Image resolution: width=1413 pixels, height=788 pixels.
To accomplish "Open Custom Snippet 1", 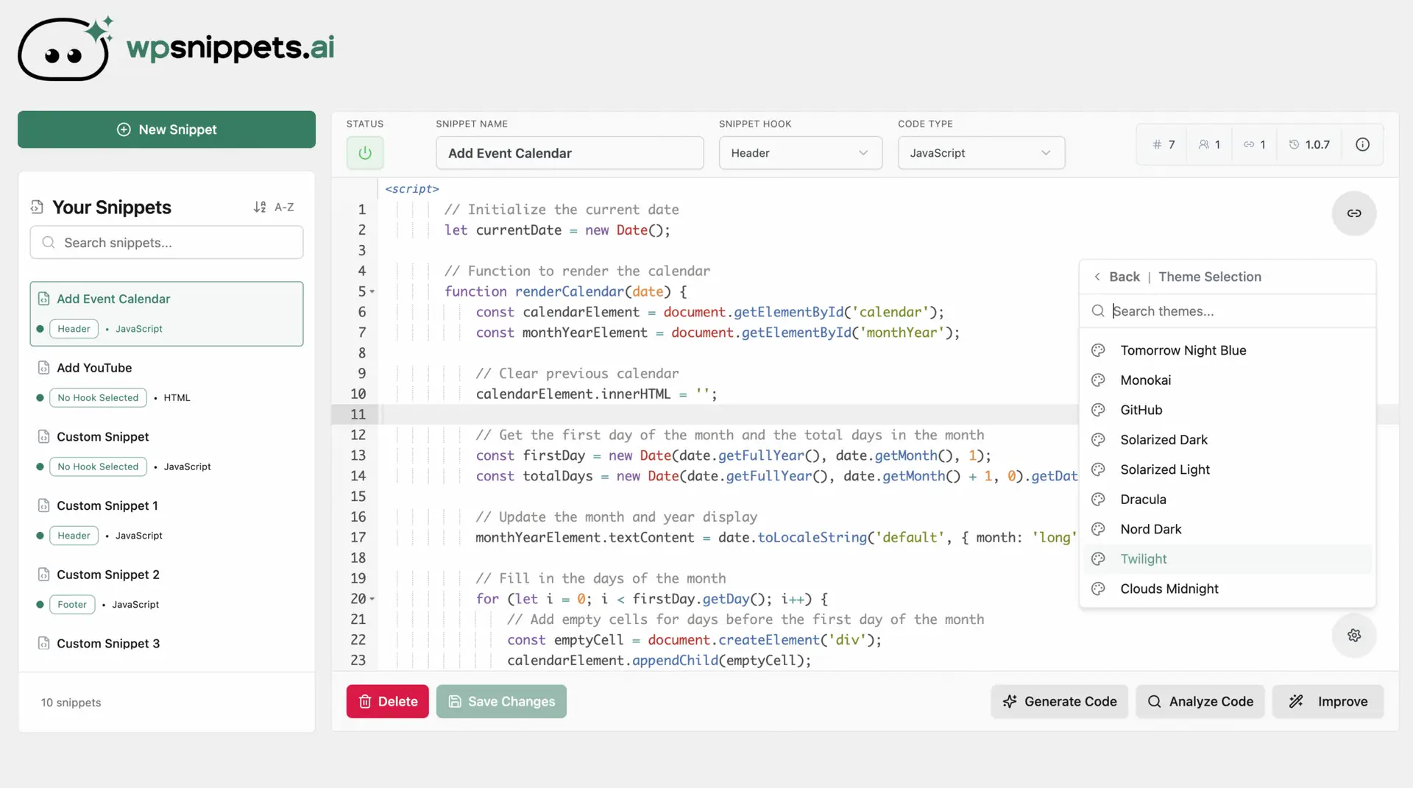I will pos(166,520).
